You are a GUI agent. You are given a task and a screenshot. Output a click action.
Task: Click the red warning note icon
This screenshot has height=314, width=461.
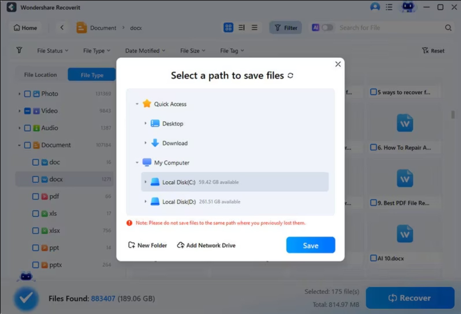pos(129,223)
